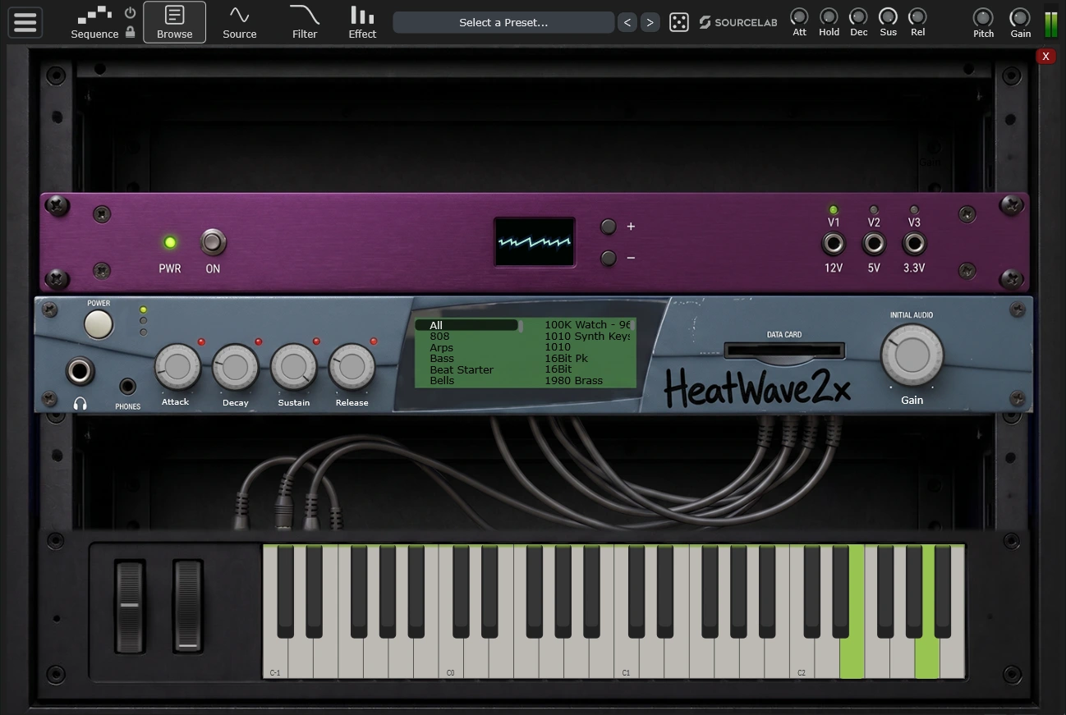This screenshot has height=715, width=1066.
Task: Click the Att knob in top bar
Action: pos(799,16)
